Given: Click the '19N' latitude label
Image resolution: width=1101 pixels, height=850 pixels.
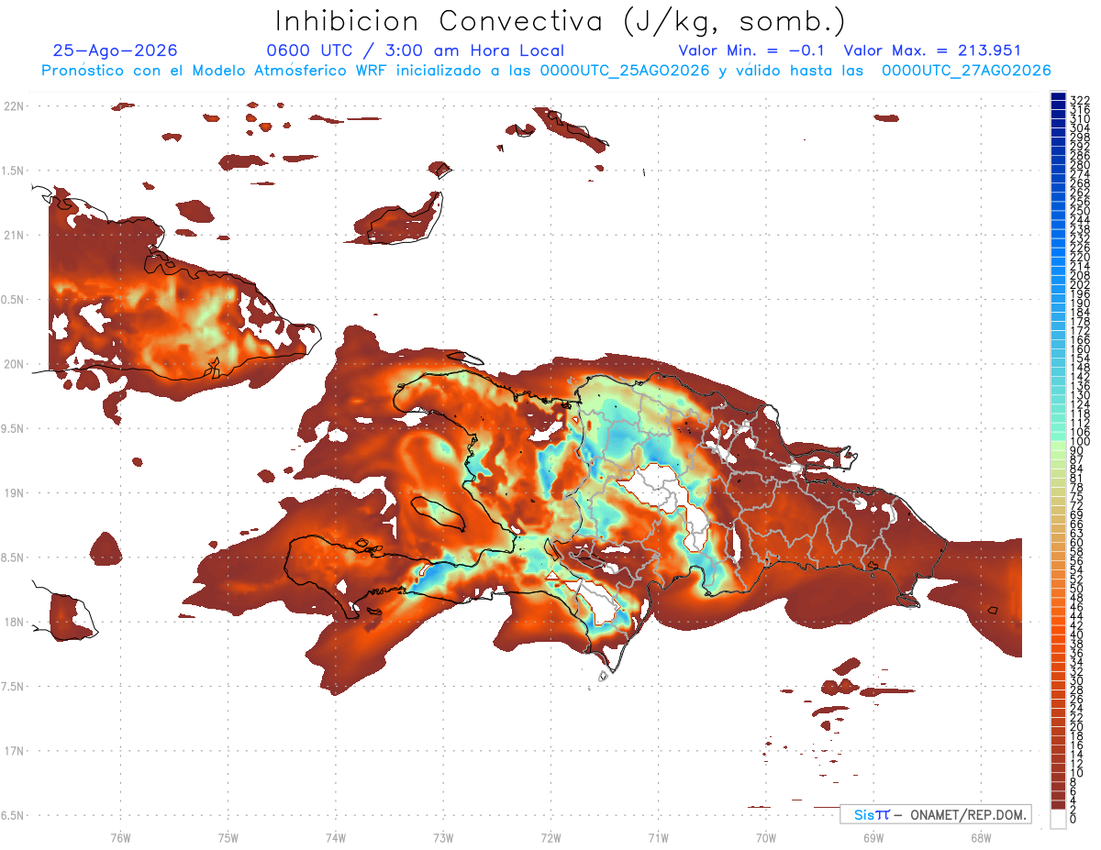Looking at the screenshot, I should (14, 493).
